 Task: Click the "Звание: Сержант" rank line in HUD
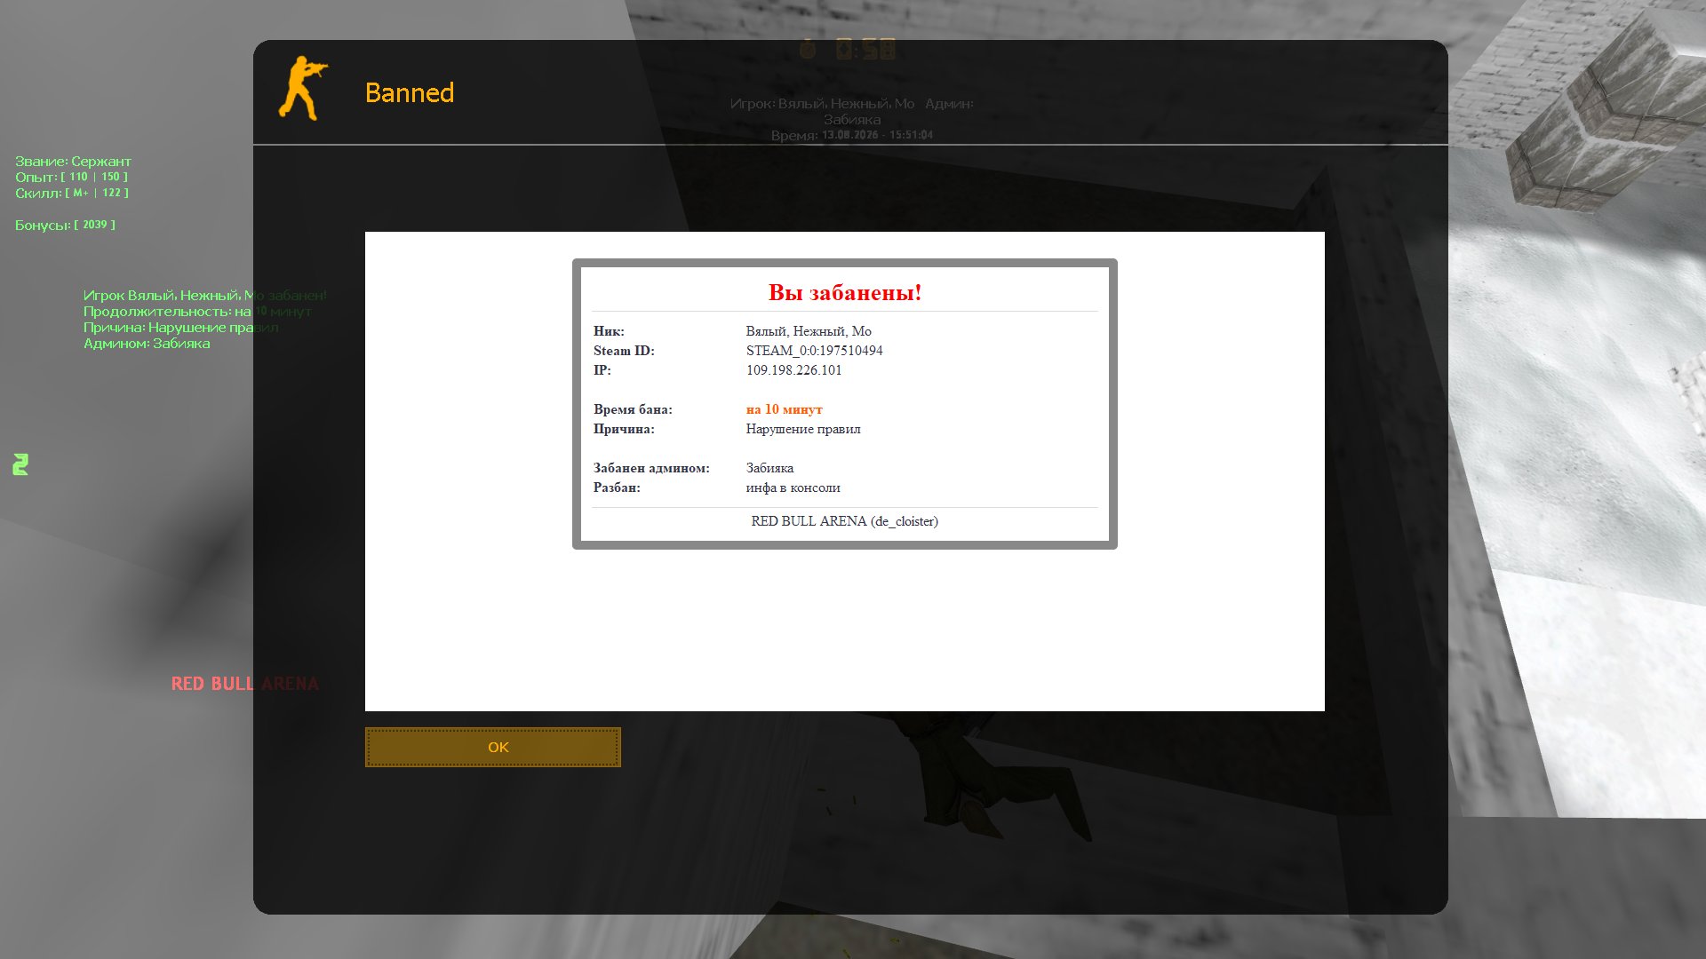click(x=73, y=162)
